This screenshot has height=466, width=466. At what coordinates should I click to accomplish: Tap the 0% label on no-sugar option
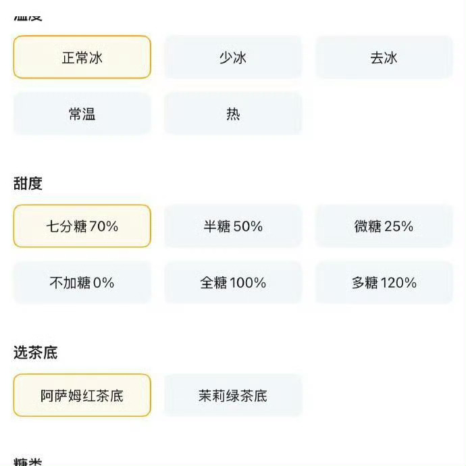(x=104, y=282)
